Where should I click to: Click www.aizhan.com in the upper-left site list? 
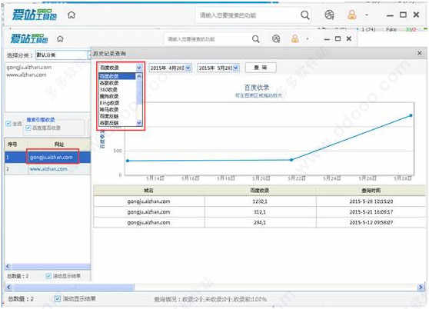[27, 75]
